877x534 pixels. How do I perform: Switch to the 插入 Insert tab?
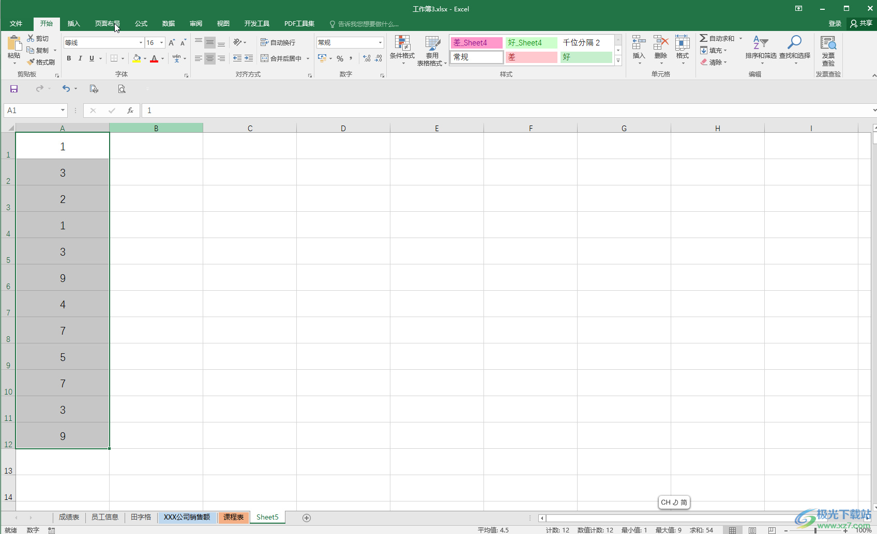click(x=74, y=24)
